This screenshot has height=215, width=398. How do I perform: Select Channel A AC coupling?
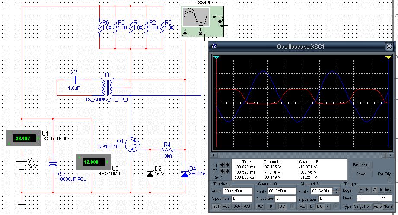(261, 206)
